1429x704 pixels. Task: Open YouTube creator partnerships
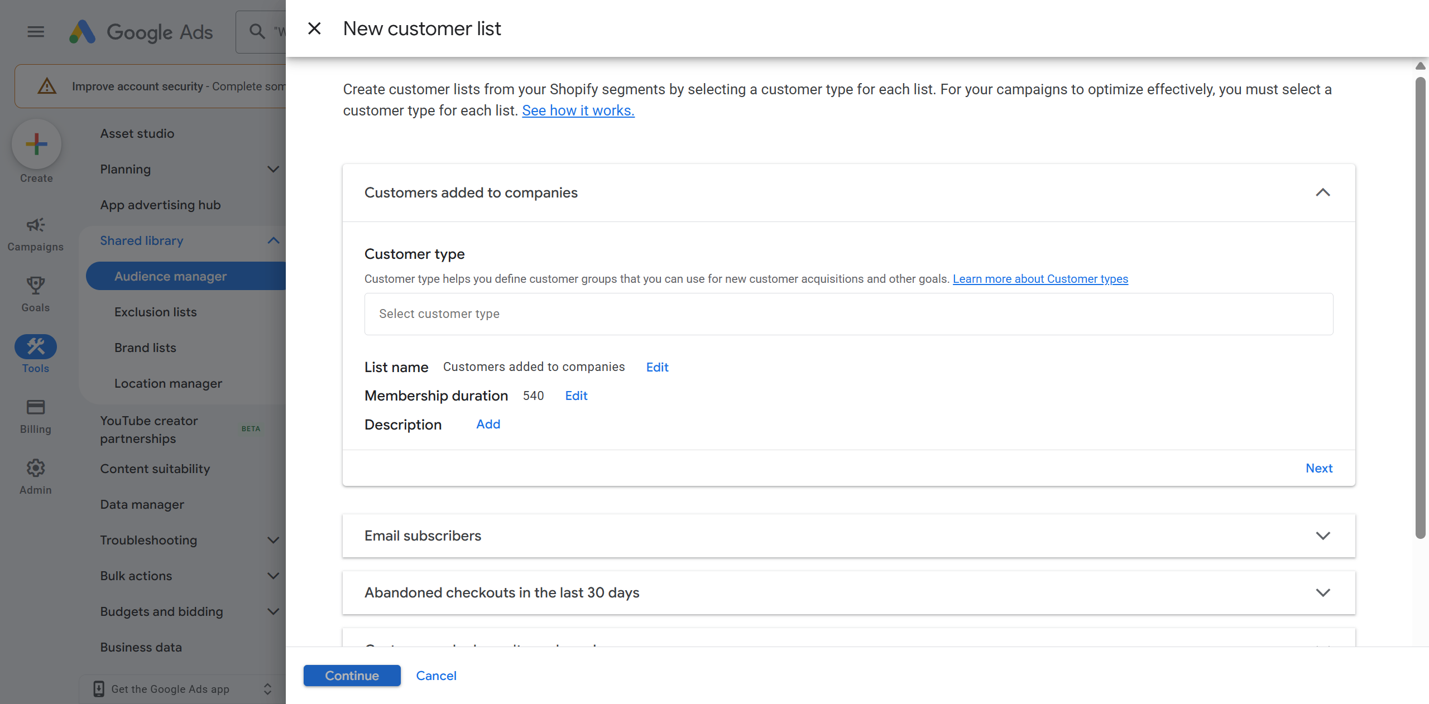pos(149,430)
